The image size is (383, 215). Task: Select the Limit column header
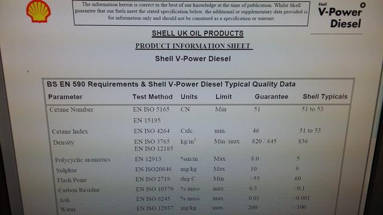click(223, 97)
